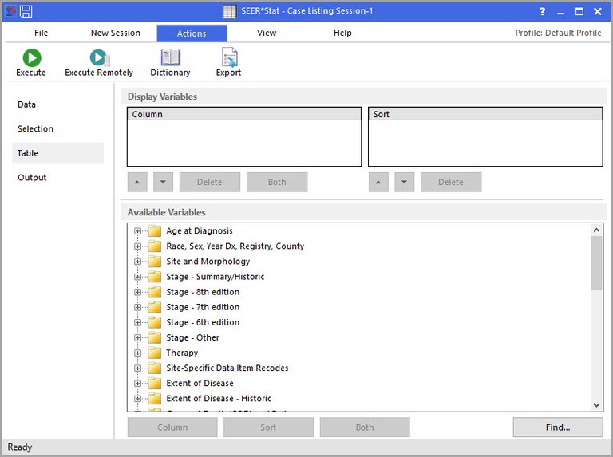
Task: Click the green Execute icon
Action: [x=31, y=57]
